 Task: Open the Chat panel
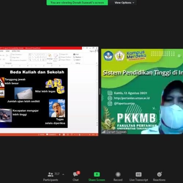coord(76,176)
